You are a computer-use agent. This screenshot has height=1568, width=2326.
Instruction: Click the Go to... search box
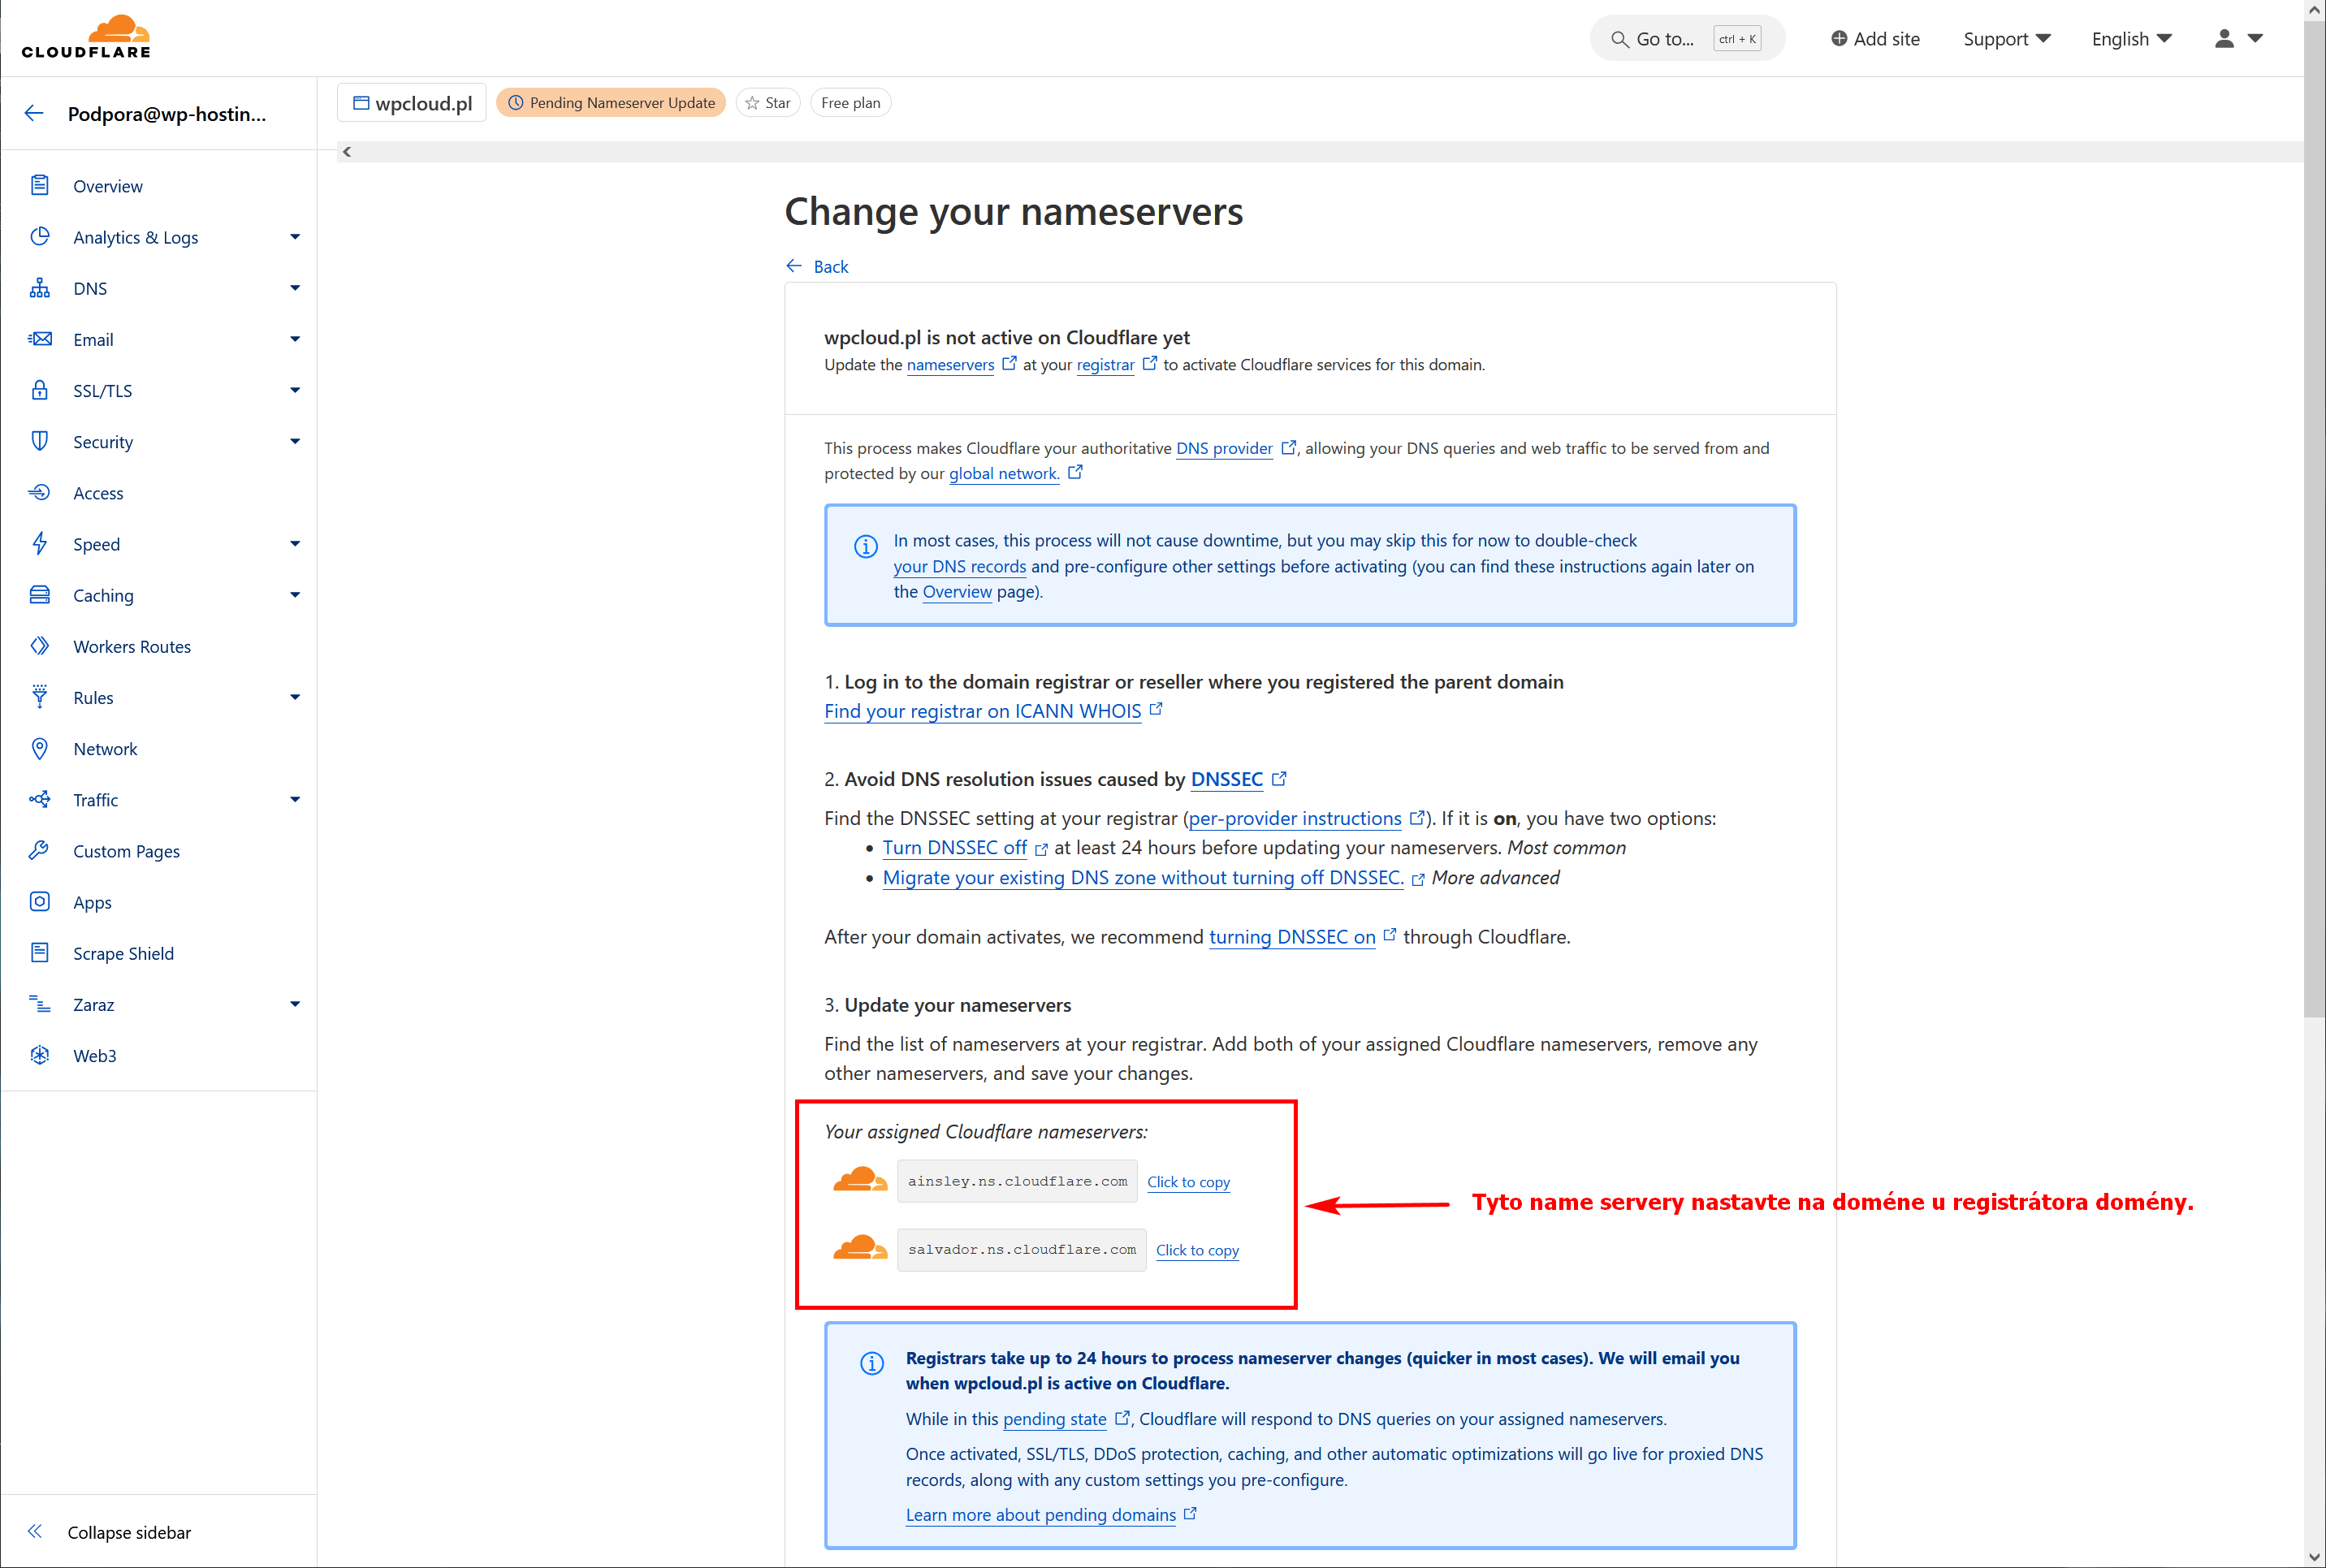pyautogui.click(x=1686, y=39)
